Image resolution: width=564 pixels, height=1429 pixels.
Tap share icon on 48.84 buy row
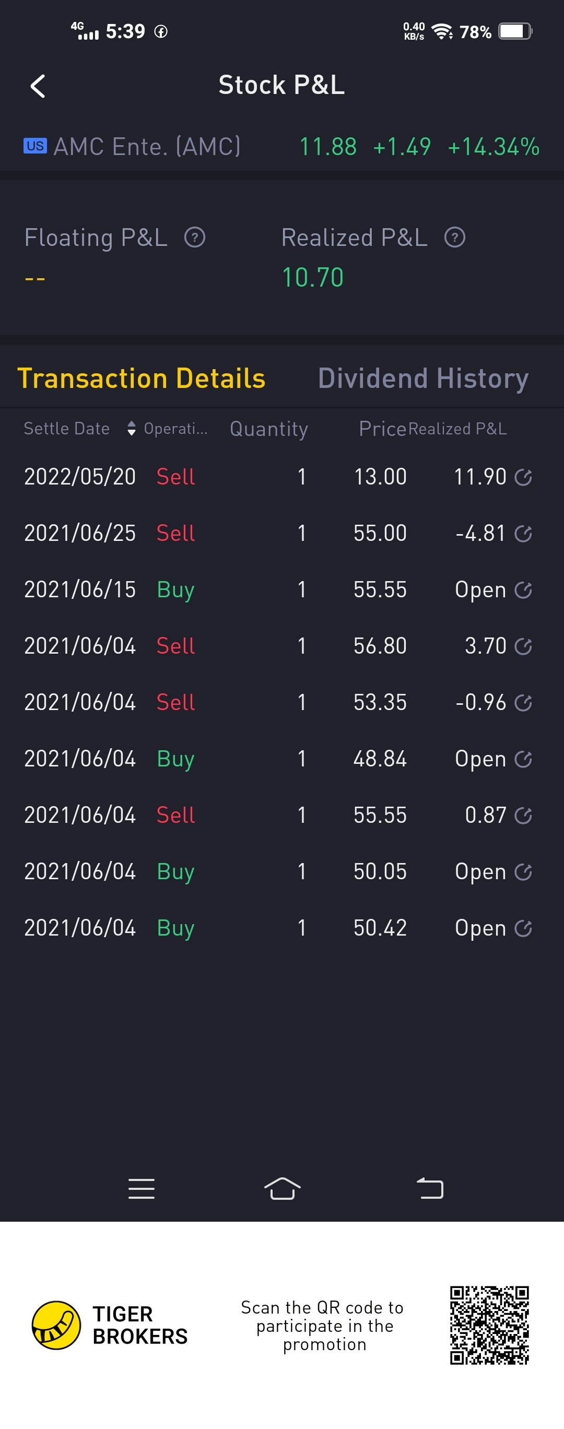523,759
